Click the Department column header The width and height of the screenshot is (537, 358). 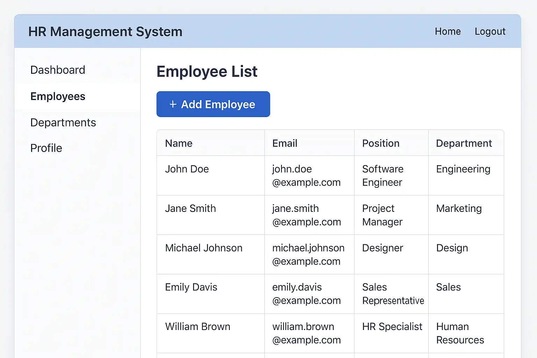pyautogui.click(x=464, y=143)
